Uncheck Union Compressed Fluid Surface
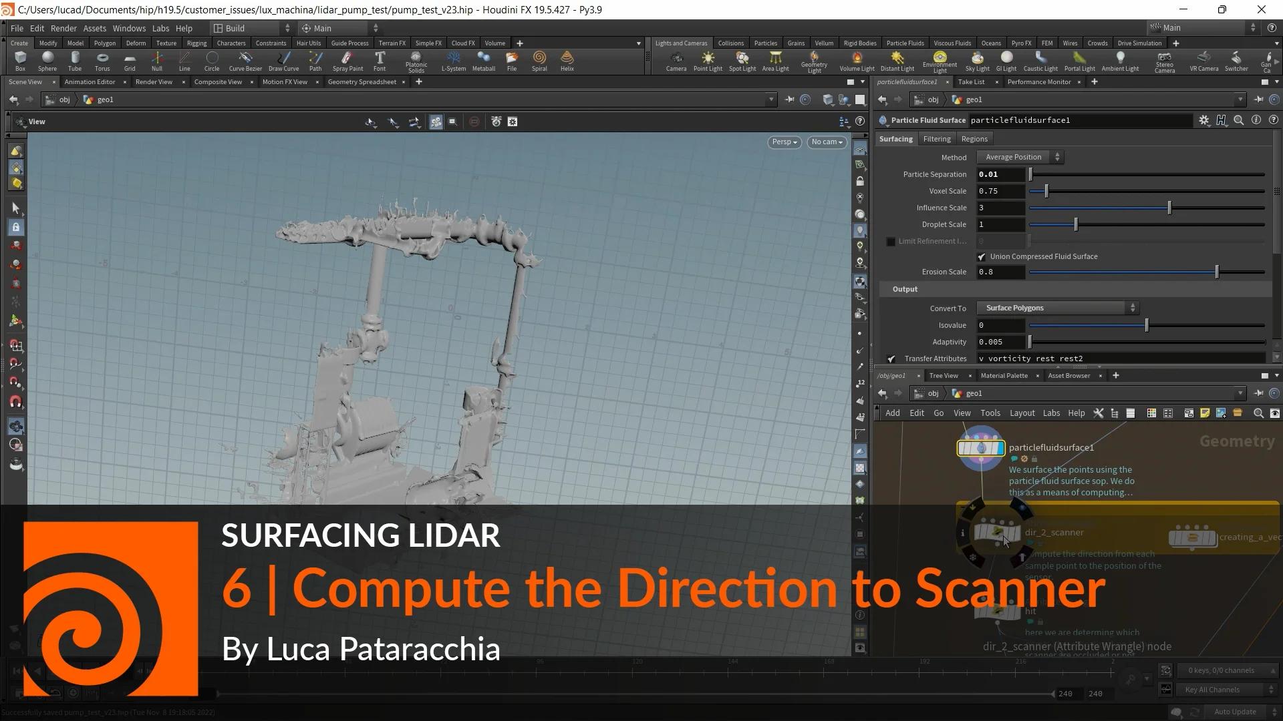 tap(982, 256)
